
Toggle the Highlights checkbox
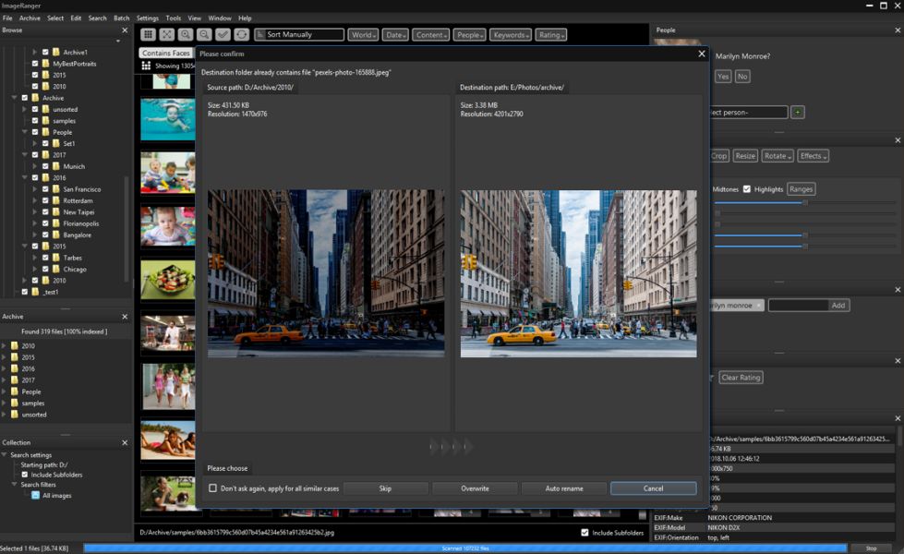pos(747,189)
